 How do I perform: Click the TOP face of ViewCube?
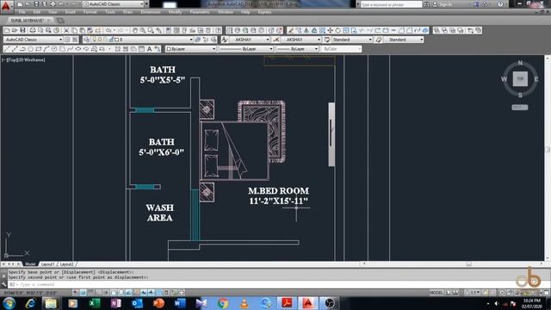click(520, 78)
